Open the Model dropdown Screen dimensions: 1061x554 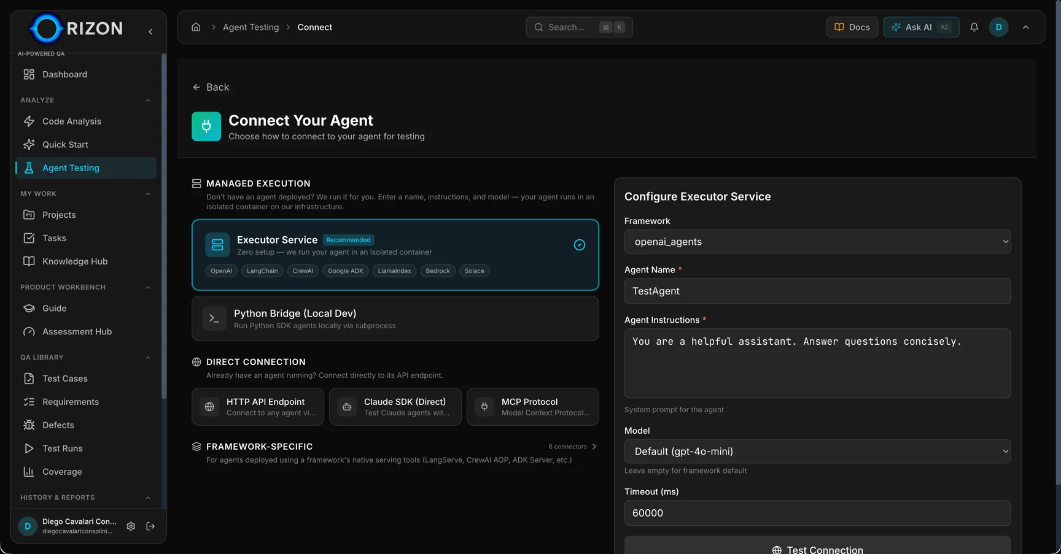click(817, 451)
